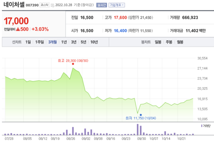
Task: Click the +3.03% change rate
Action: [x=40, y=29]
